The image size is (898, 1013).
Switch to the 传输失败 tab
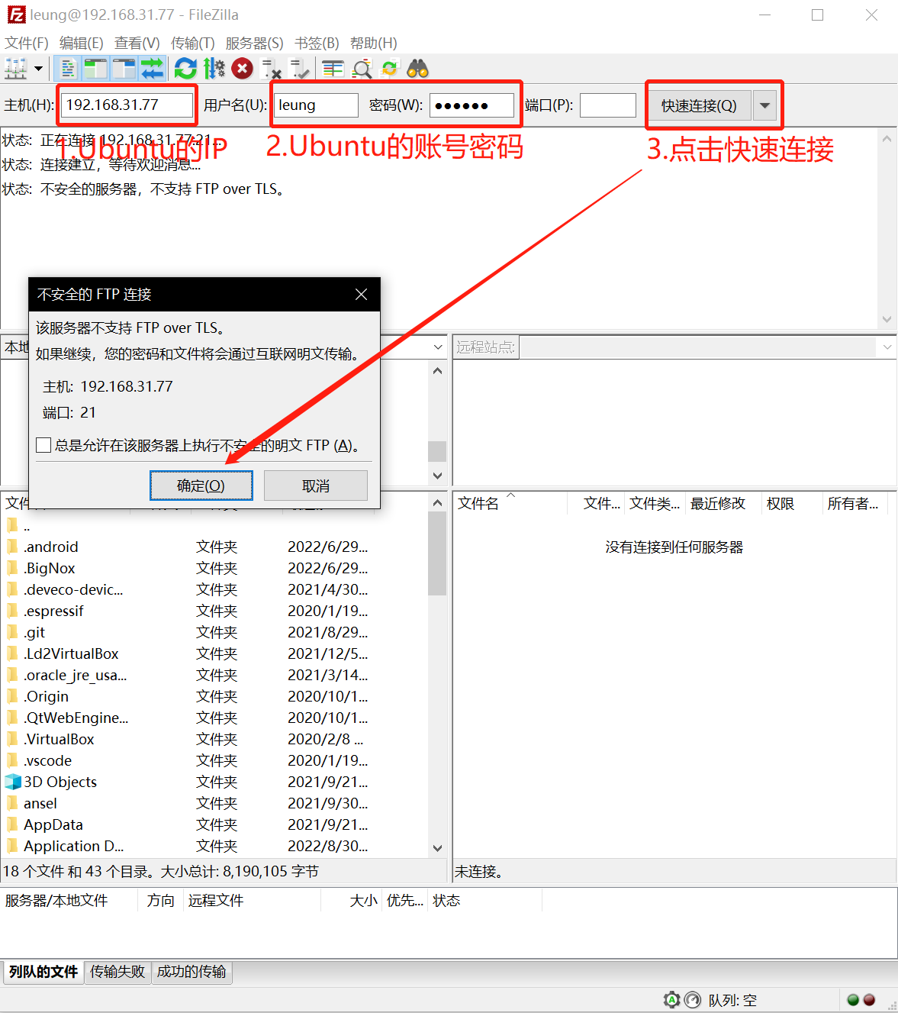pyautogui.click(x=117, y=971)
